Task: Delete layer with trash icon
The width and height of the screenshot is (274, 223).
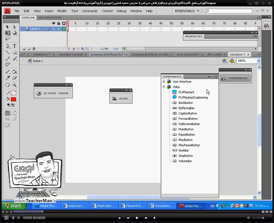Action: [x=34, y=49]
